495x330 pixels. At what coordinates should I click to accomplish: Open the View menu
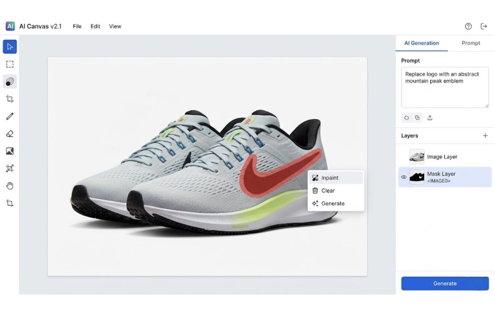pyautogui.click(x=115, y=26)
